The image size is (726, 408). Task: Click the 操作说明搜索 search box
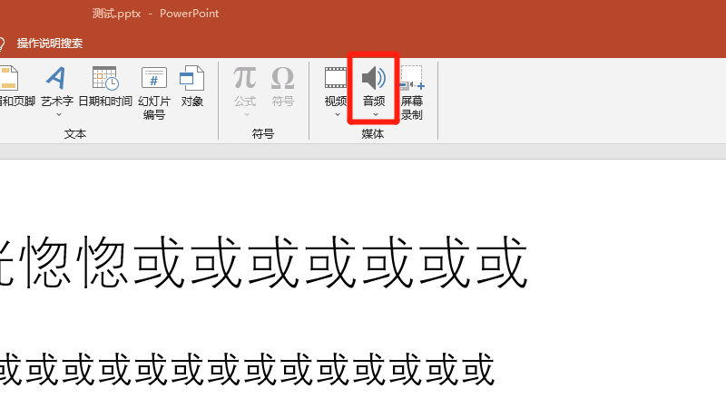(x=50, y=43)
